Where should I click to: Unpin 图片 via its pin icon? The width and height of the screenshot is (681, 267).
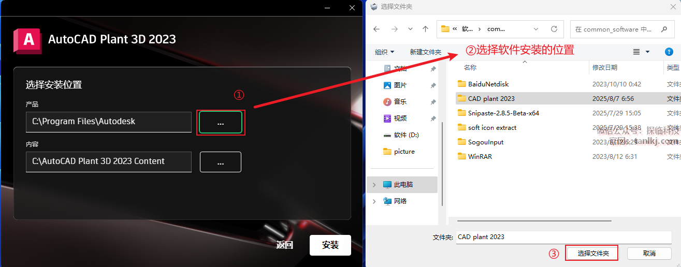433,85
